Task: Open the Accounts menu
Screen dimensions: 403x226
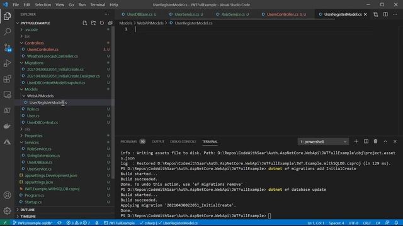Action: [x=7, y=195]
